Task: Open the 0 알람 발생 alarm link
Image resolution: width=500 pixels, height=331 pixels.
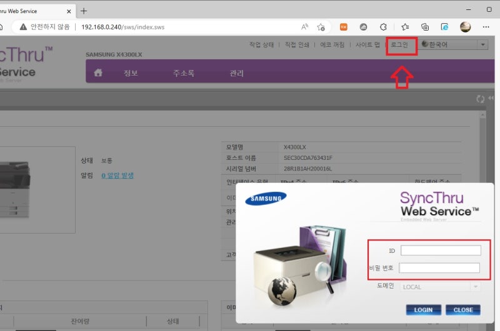Action: coord(117,175)
